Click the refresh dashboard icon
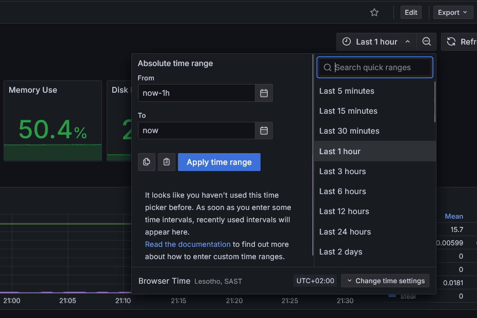Image resolution: width=477 pixels, height=318 pixels. pyautogui.click(x=451, y=42)
